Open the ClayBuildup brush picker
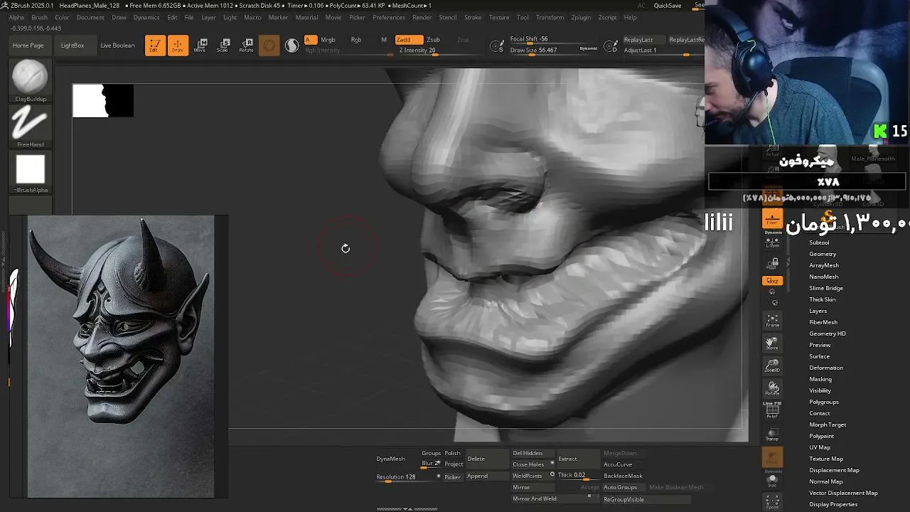910x512 pixels. 30,80
